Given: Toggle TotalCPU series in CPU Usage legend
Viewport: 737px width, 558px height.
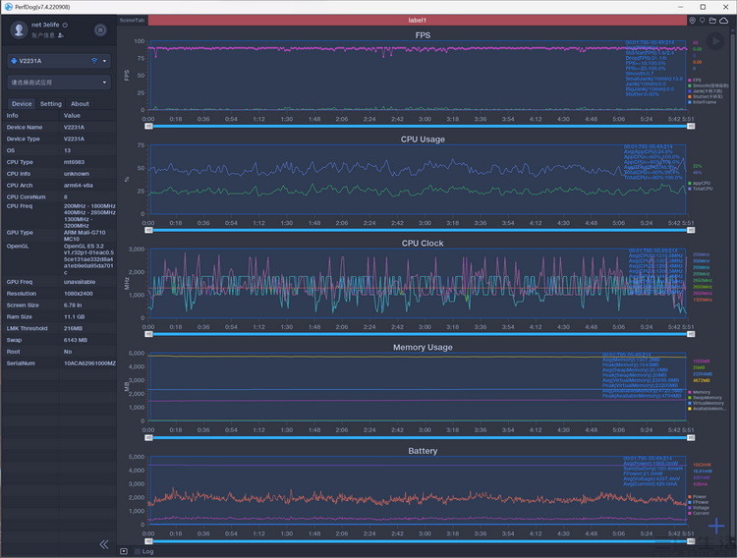Looking at the screenshot, I should (x=701, y=189).
